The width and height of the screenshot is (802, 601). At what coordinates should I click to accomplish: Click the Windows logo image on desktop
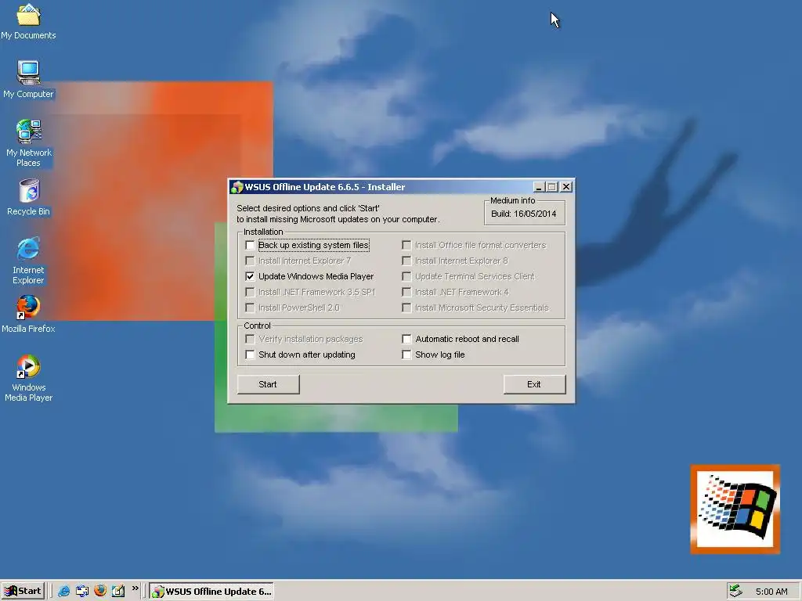pos(735,509)
